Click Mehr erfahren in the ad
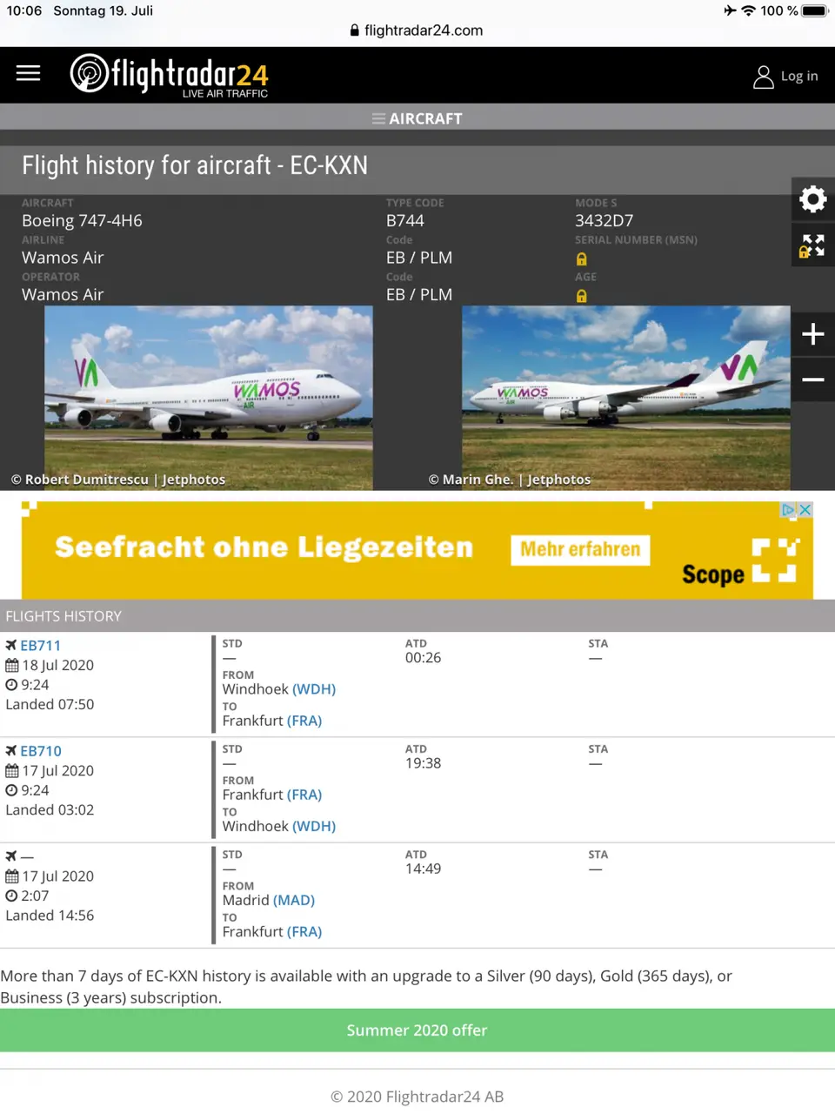Screen dimensions: 835x1114 580,550
